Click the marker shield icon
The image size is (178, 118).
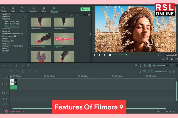coord(136,66)
